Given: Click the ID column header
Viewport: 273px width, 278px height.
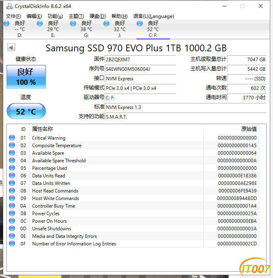Looking at the screenshot, I should click(23, 129).
